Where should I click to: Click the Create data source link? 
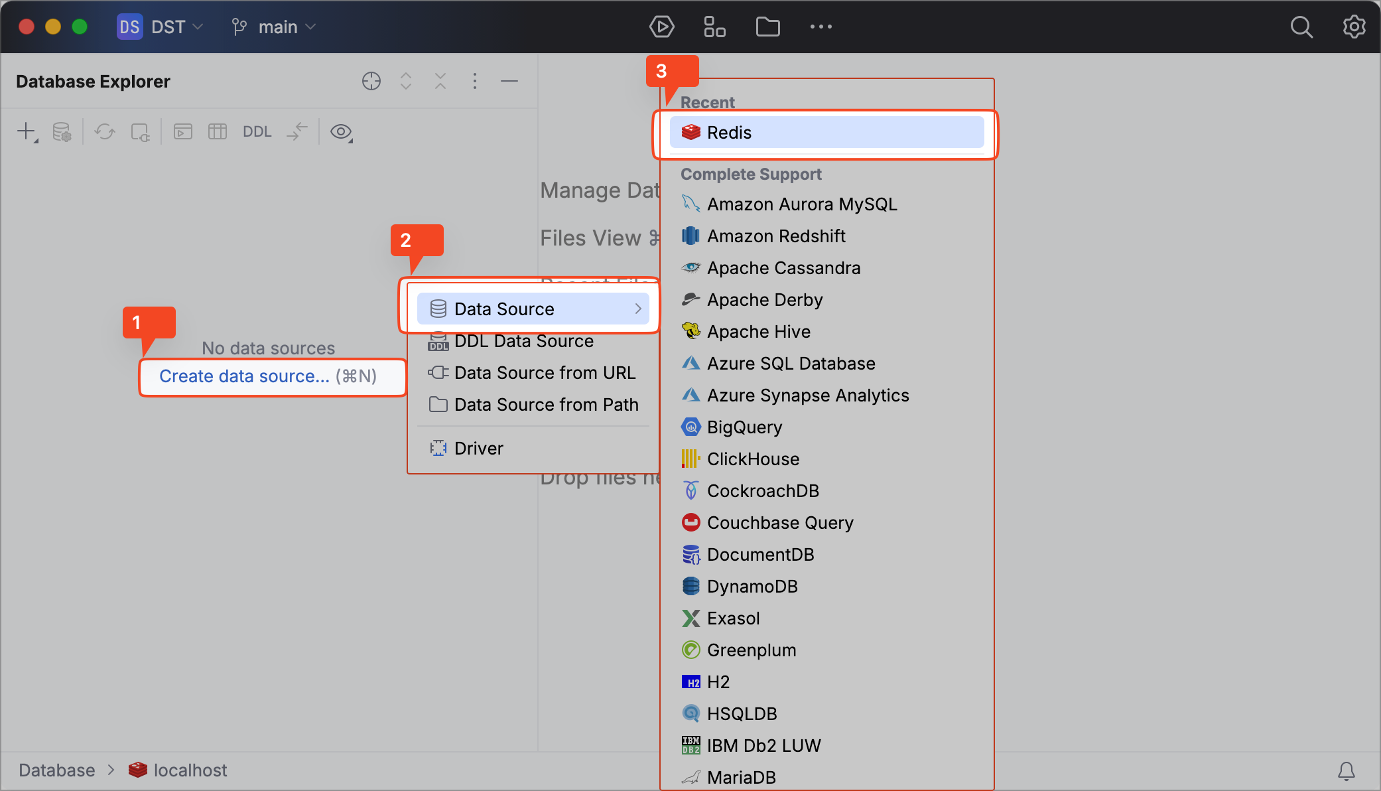[244, 376]
